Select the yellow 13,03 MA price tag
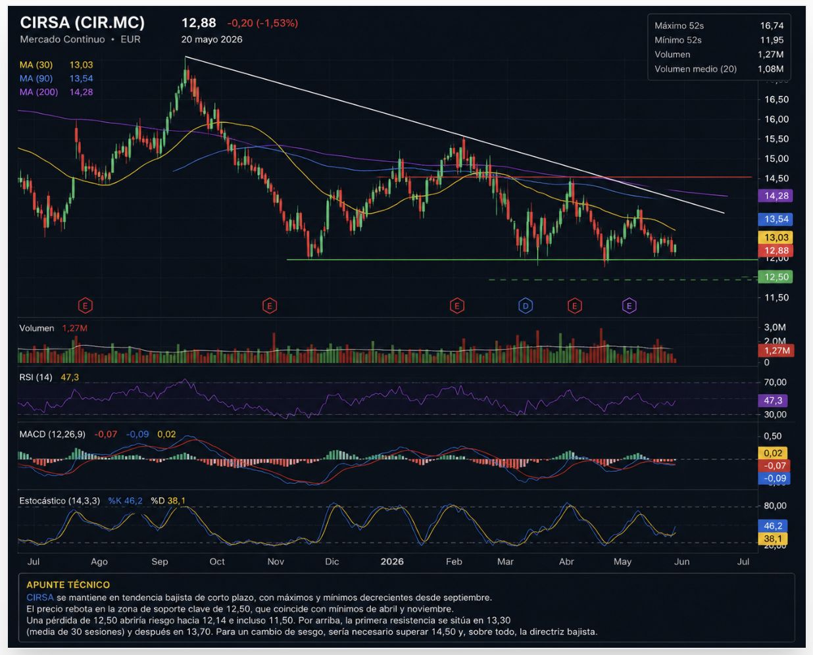813x655 pixels. click(x=776, y=238)
